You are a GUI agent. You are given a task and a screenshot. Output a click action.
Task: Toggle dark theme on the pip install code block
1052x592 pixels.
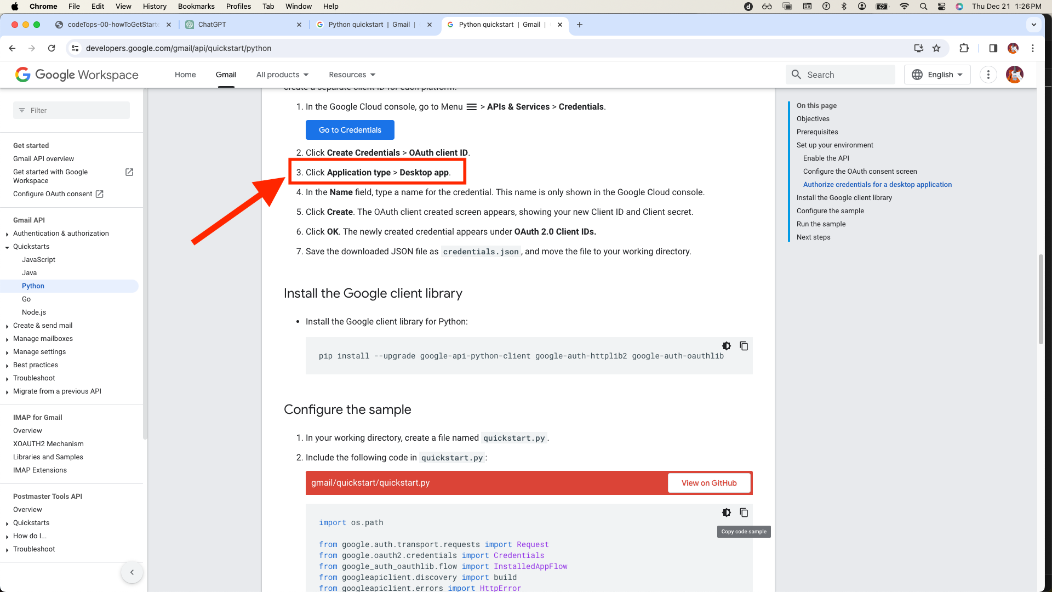click(727, 346)
